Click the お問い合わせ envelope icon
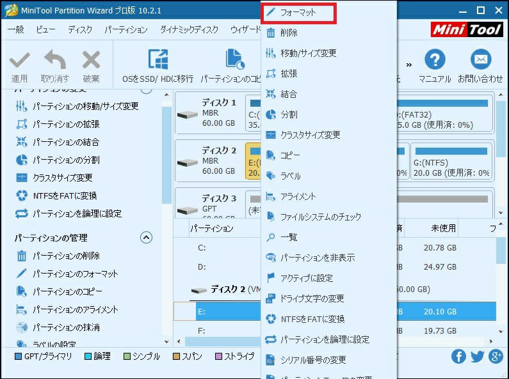 click(x=480, y=61)
